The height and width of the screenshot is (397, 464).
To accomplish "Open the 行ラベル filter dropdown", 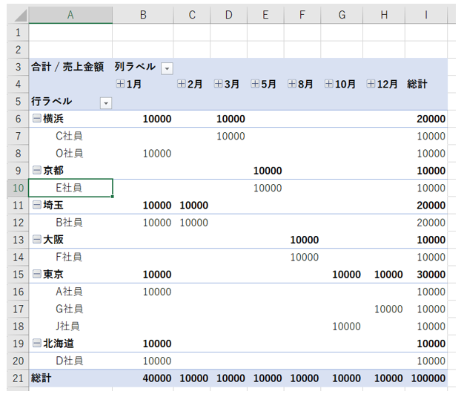I will pos(105,102).
